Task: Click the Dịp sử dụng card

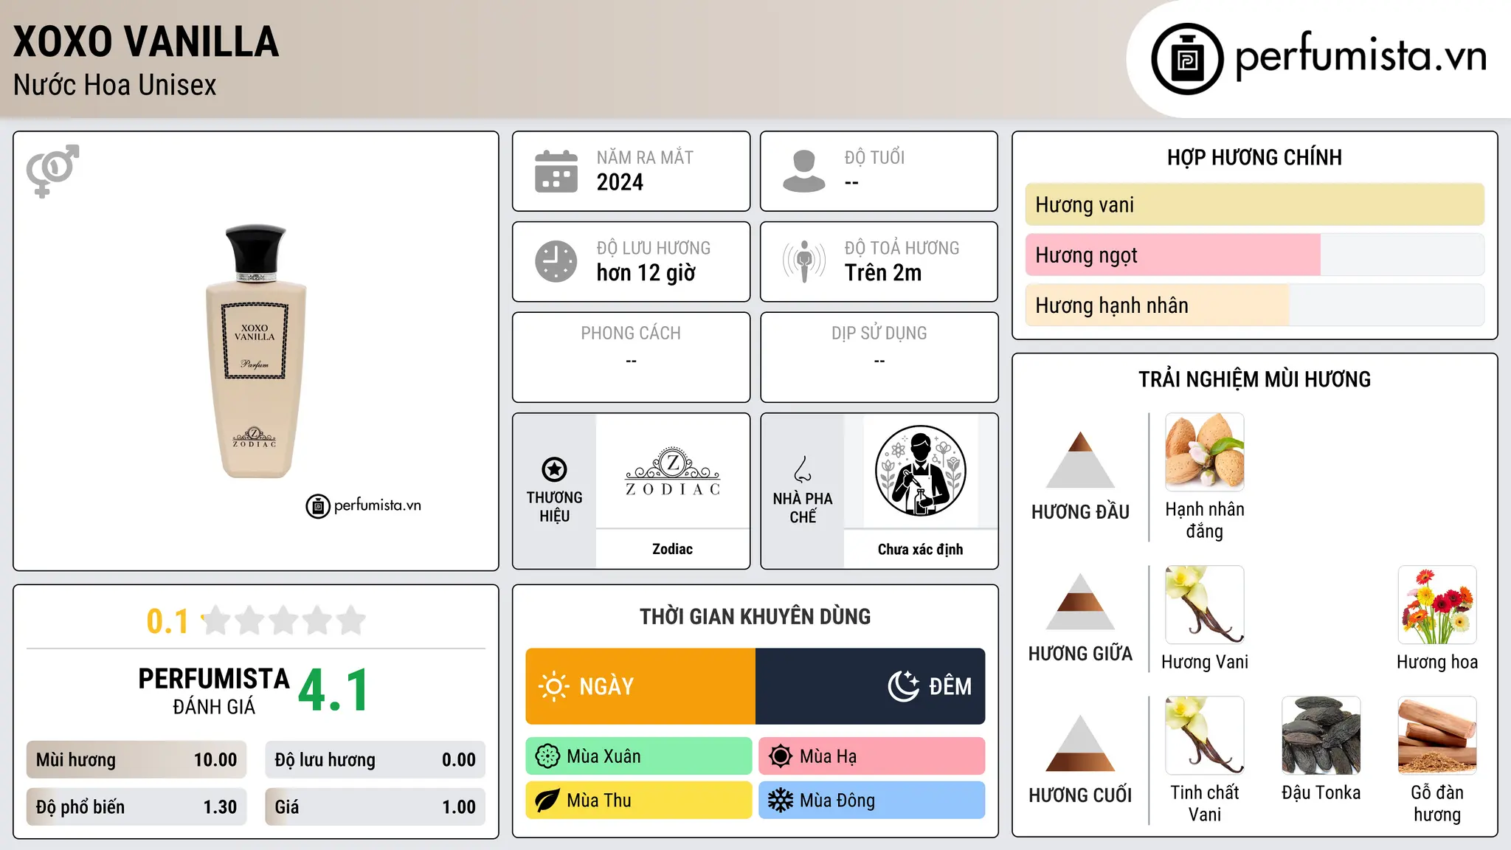Action: click(x=879, y=357)
